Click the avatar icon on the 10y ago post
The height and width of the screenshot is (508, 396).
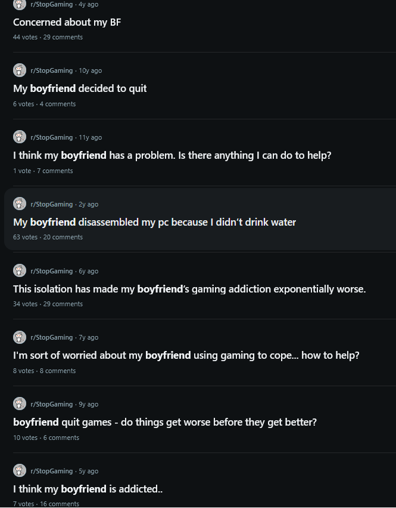pos(20,70)
